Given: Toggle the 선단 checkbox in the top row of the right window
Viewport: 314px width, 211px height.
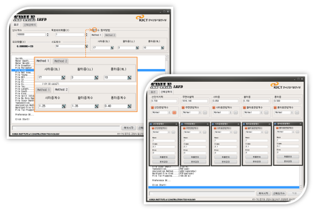Looking at the screenshot, I should click(152, 108).
